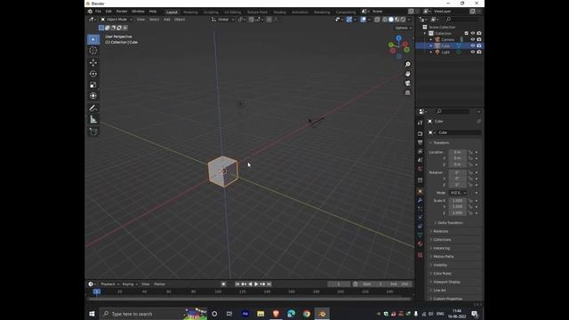Viewport: 569px width, 320px height.
Task: Select the Measure tool
Action: click(x=93, y=119)
